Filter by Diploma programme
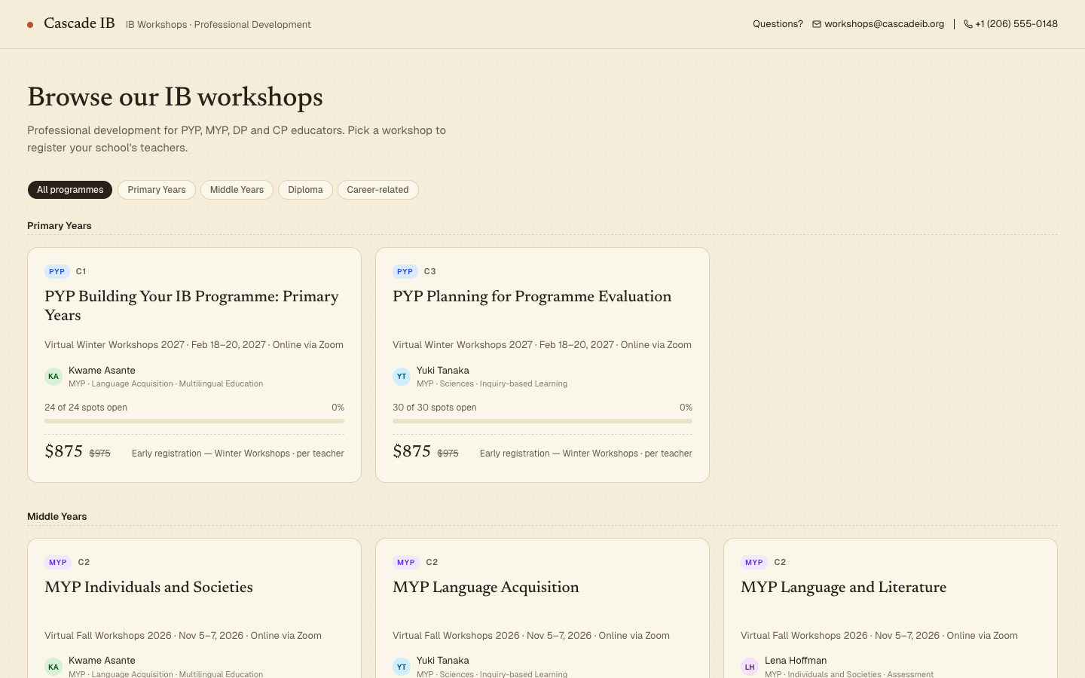Image resolution: width=1085 pixels, height=678 pixels. pyautogui.click(x=305, y=190)
